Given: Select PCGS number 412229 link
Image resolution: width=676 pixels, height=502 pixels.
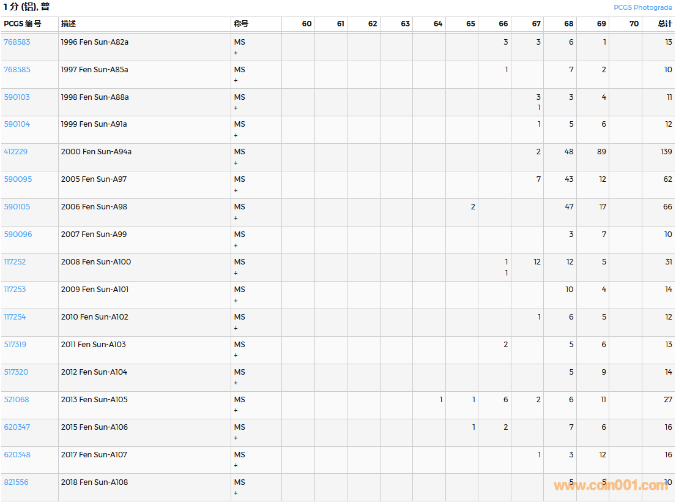Looking at the screenshot, I should coord(16,152).
